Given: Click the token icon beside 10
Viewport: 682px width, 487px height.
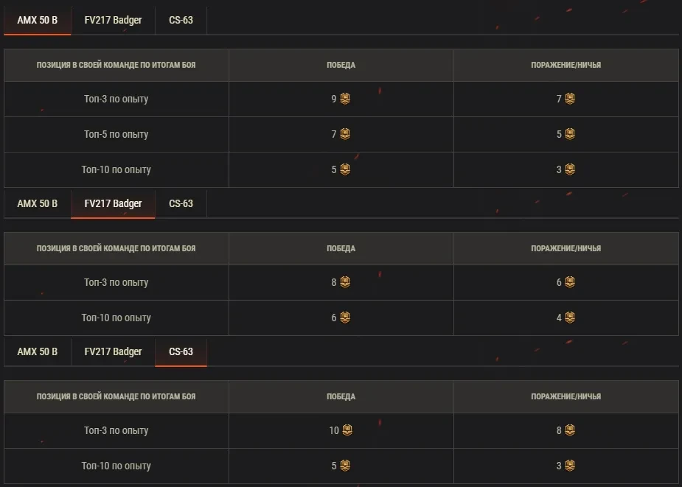Looking at the screenshot, I should [x=347, y=430].
